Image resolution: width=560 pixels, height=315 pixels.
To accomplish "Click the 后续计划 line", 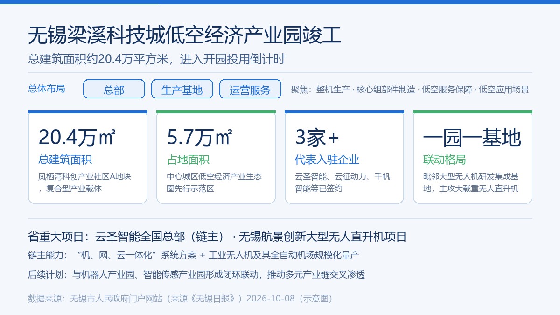I will click(x=196, y=274).
